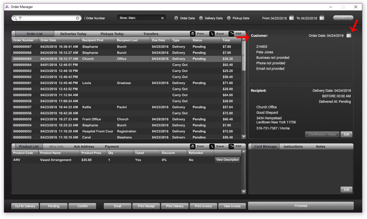Screen dimensions: 367x219
Task: Click the search filter funnel icon
Action: coord(20,18)
